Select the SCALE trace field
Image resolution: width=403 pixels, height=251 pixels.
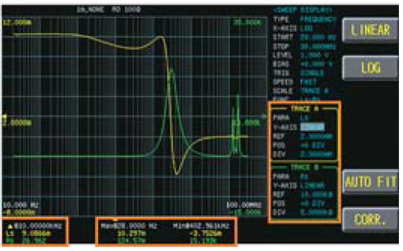coord(315,91)
